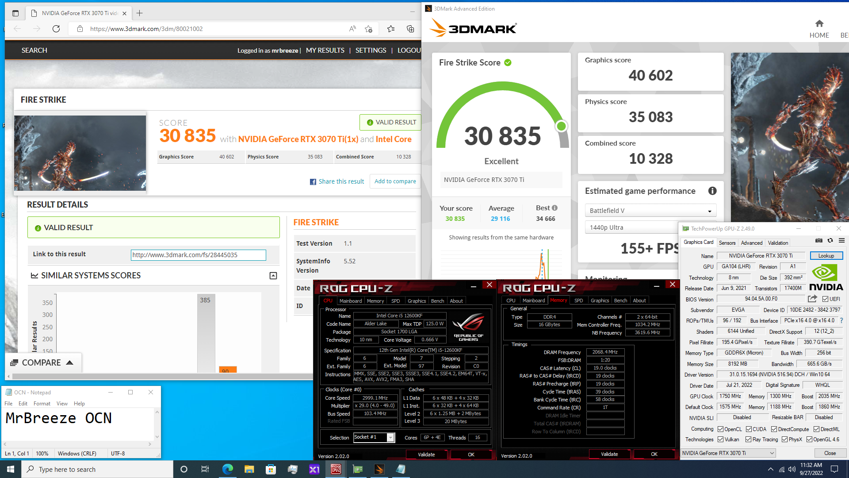
Task: Click the info icon beside Estimated game performance
Action: pos(712,191)
